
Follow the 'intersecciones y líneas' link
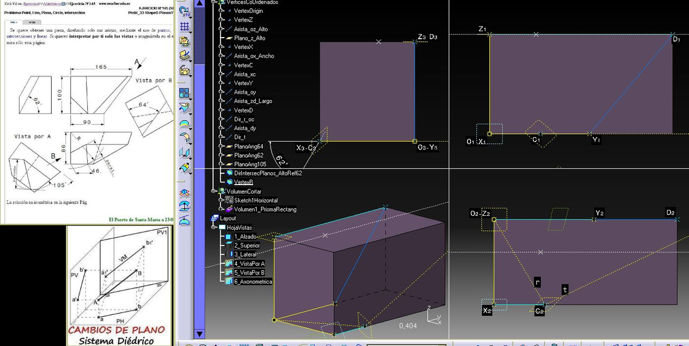27,38
